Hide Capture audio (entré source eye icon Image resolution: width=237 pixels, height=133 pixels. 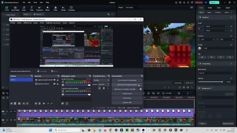tap(55, 80)
